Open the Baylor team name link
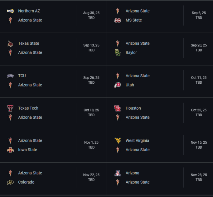Image resolution: width=213 pixels, height=197 pixels. pos(131,53)
